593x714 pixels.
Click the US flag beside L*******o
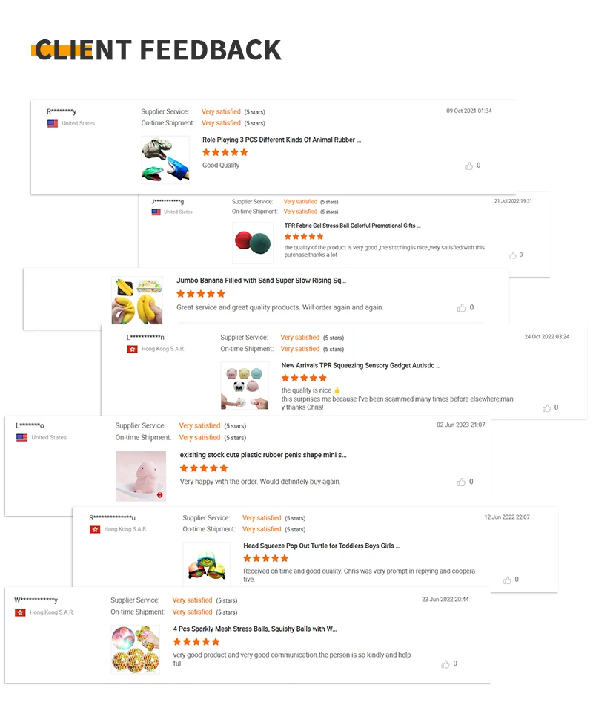click(x=21, y=438)
